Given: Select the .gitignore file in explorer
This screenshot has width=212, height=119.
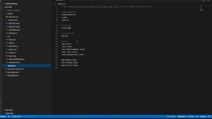Looking at the screenshot, I should pyautogui.click(x=27, y=66).
